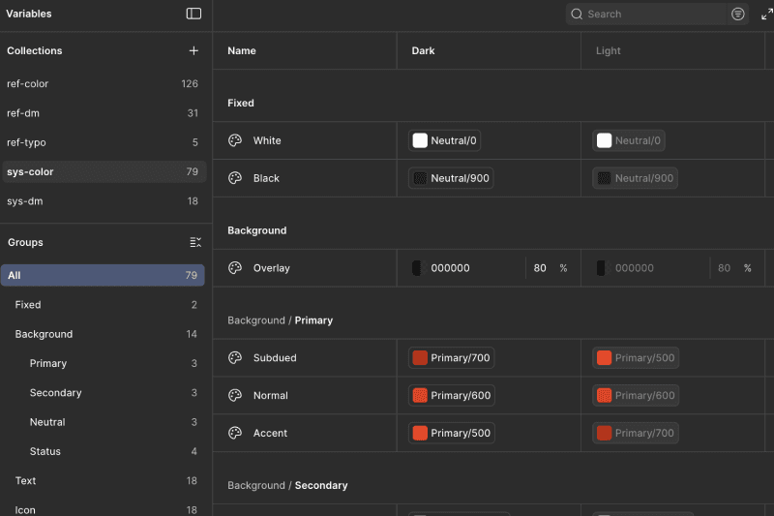Open the Text group
Image resolution: width=774 pixels, height=516 pixels.
(103, 481)
